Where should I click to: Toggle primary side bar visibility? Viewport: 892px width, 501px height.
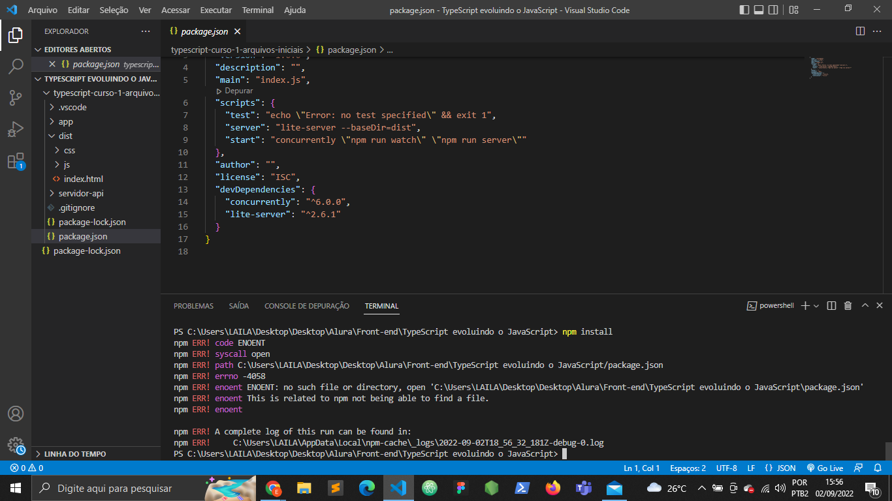pos(744,10)
